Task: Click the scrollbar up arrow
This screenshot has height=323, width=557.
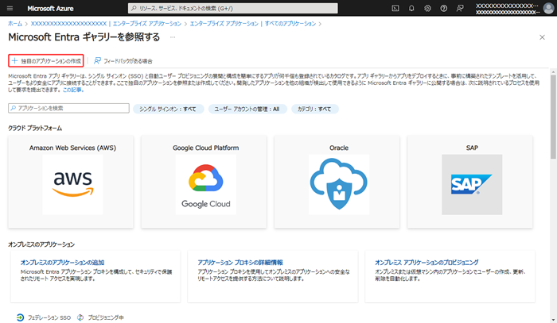Action: (554, 72)
